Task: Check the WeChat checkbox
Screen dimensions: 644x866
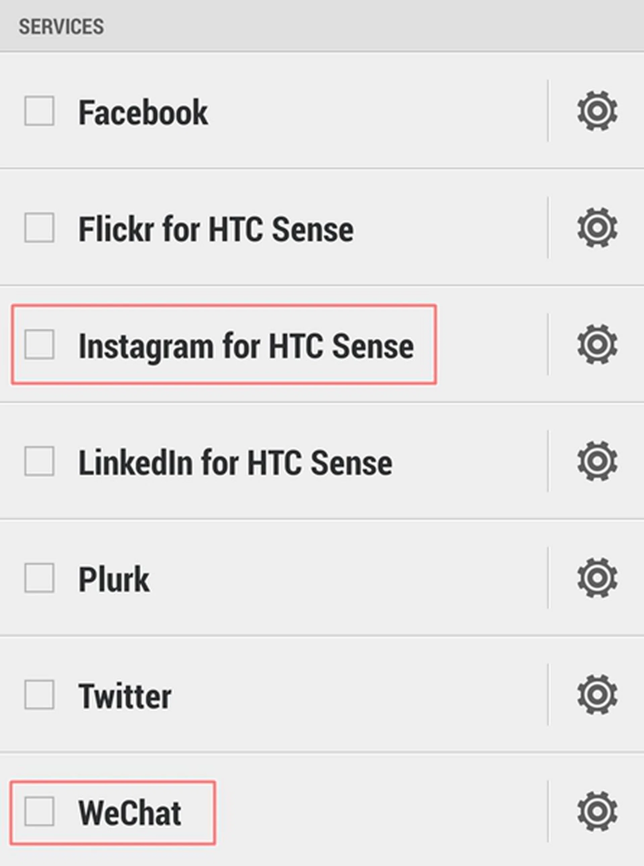Action: click(x=39, y=811)
